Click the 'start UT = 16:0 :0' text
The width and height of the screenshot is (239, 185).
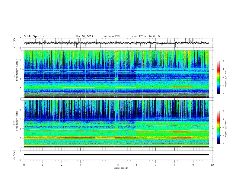pyautogui.click(x=146, y=36)
